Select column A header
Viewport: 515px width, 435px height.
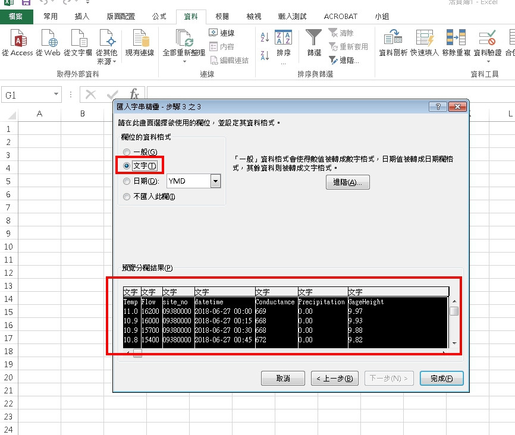point(39,114)
